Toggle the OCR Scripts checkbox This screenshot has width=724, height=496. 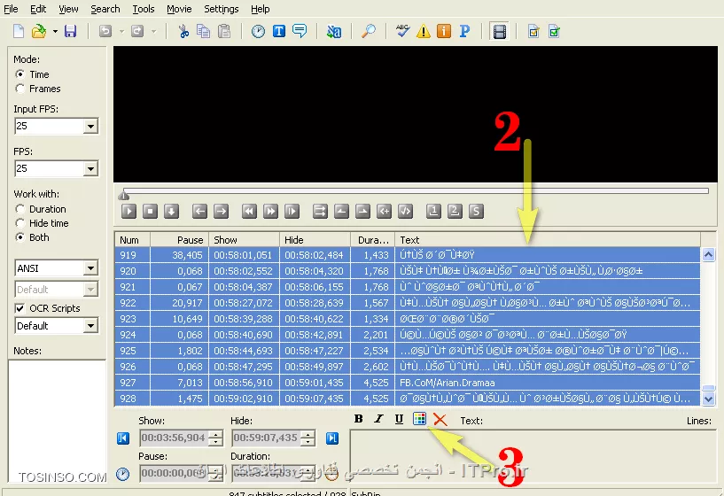(x=19, y=308)
